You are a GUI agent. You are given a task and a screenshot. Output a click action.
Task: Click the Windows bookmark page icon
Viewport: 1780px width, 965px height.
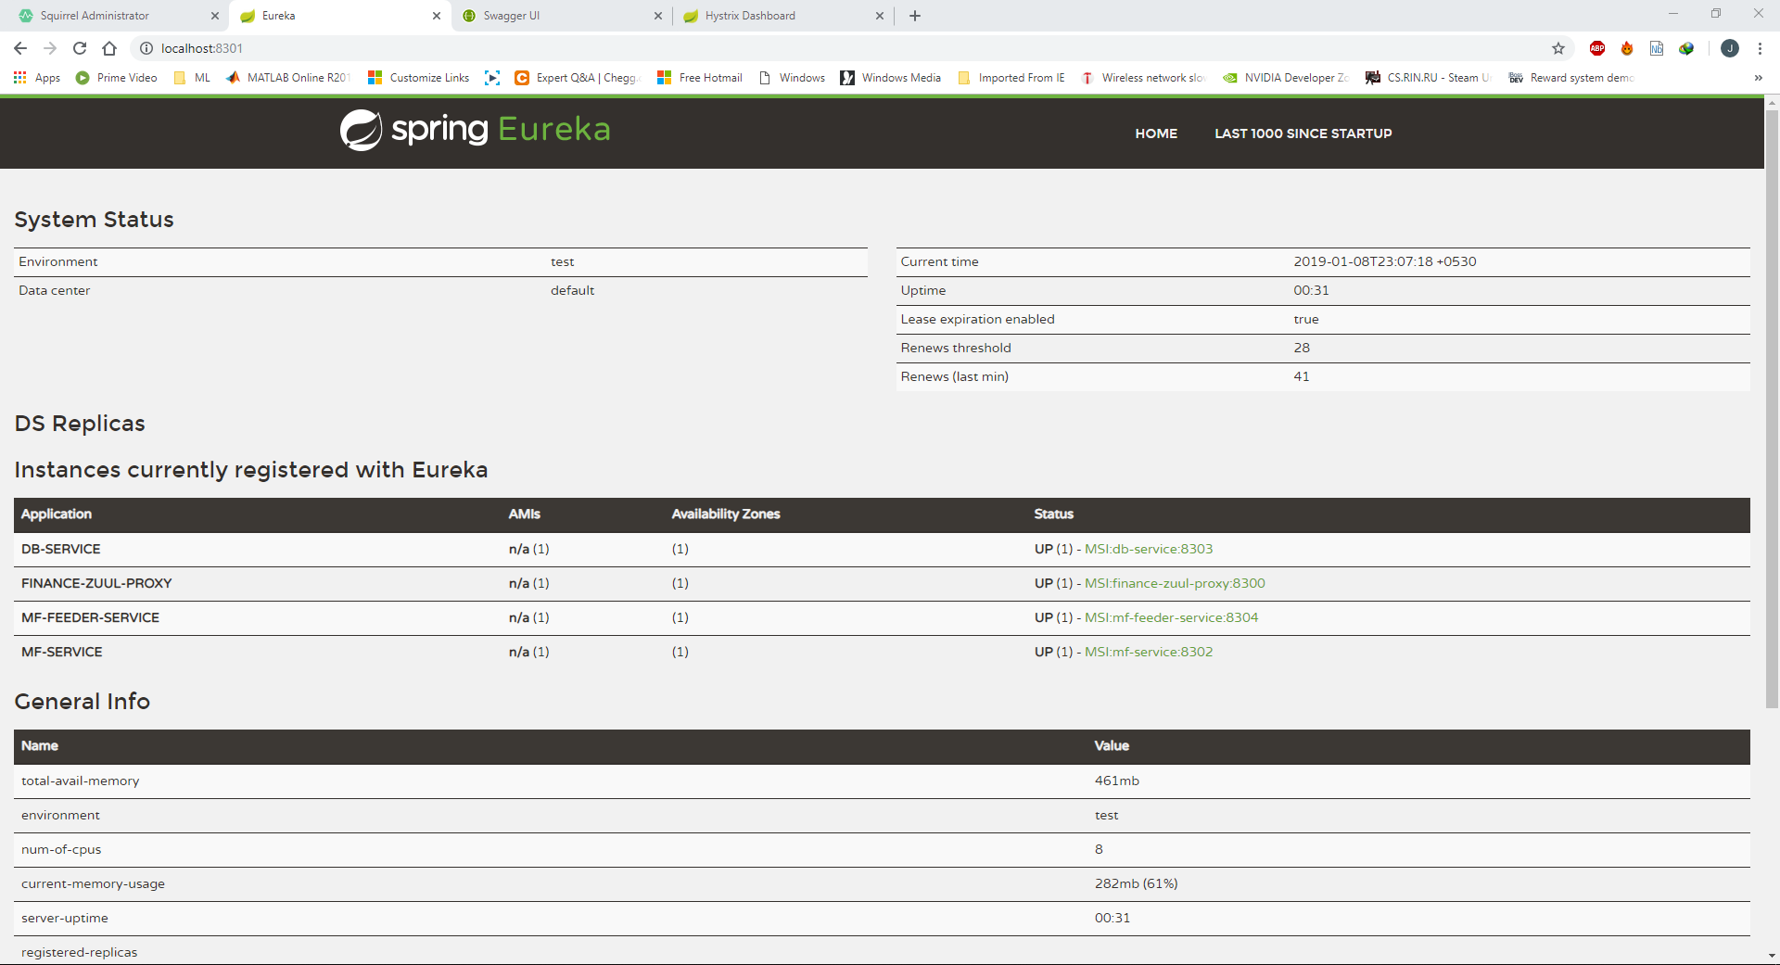(765, 78)
